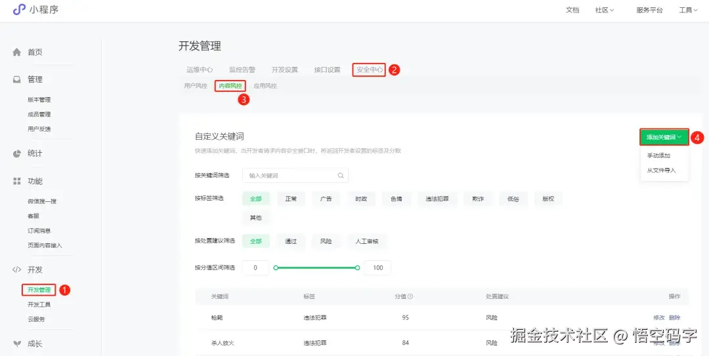The width and height of the screenshot is (709, 356).
Task: Open 用户反馈 in sidebar
Action: click(39, 129)
